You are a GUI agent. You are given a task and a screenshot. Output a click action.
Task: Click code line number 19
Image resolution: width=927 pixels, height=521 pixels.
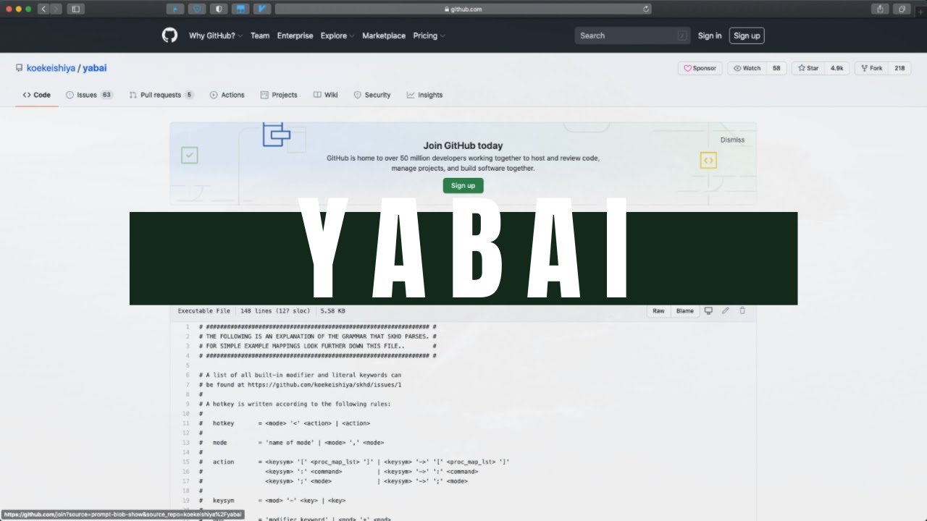185,500
